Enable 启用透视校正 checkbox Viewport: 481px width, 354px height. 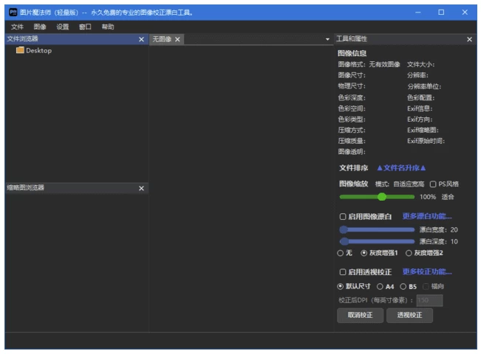(x=343, y=272)
